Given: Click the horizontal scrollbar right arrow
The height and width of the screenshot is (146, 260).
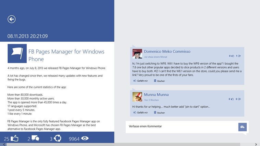Looking at the screenshot, I should 256,145.
